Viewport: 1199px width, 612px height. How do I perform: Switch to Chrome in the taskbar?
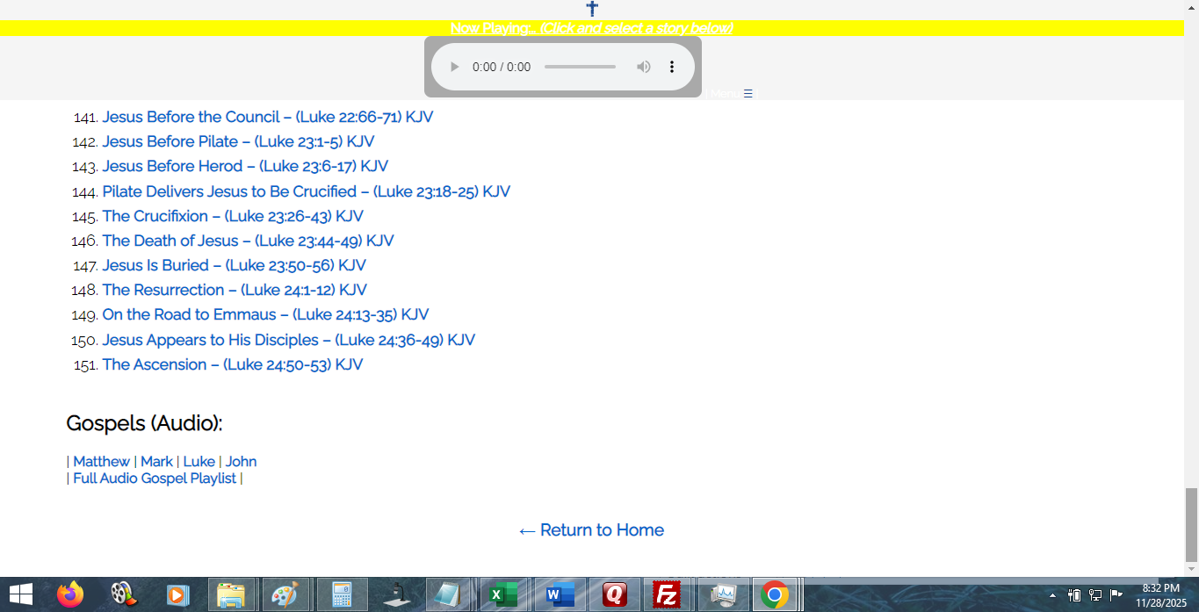(x=774, y=594)
